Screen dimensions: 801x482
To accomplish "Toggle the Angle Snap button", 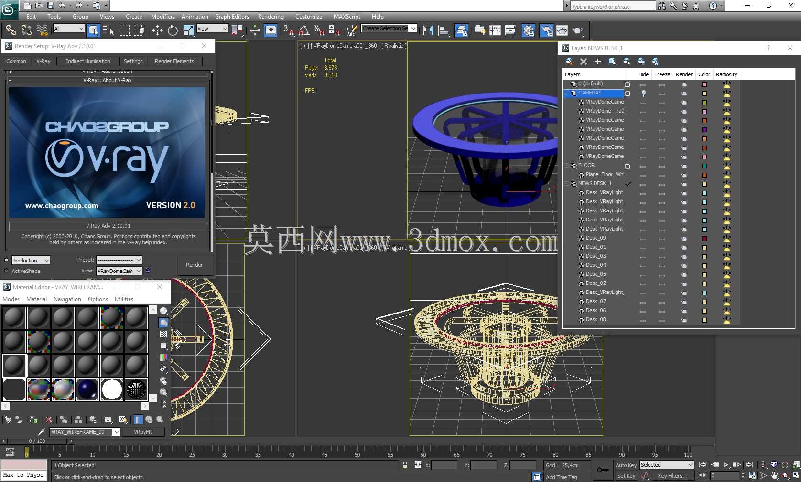I will tap(304, 31).
